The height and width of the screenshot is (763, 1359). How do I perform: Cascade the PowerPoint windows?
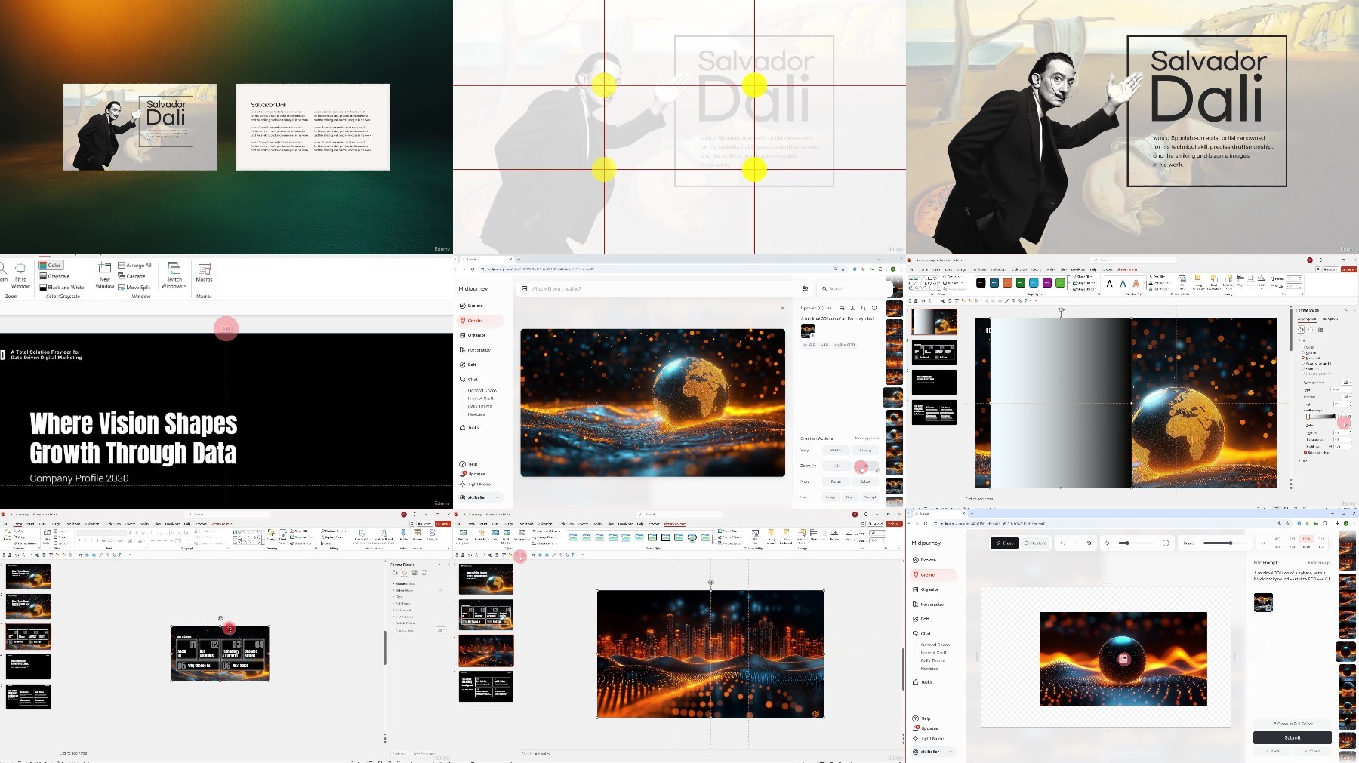tap(131, 276)
